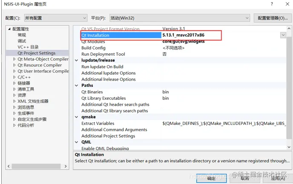Click the core;gui;svg;widgets modules value
The image size is (293, 184).
pyautogui.click(x=184, y=41)
